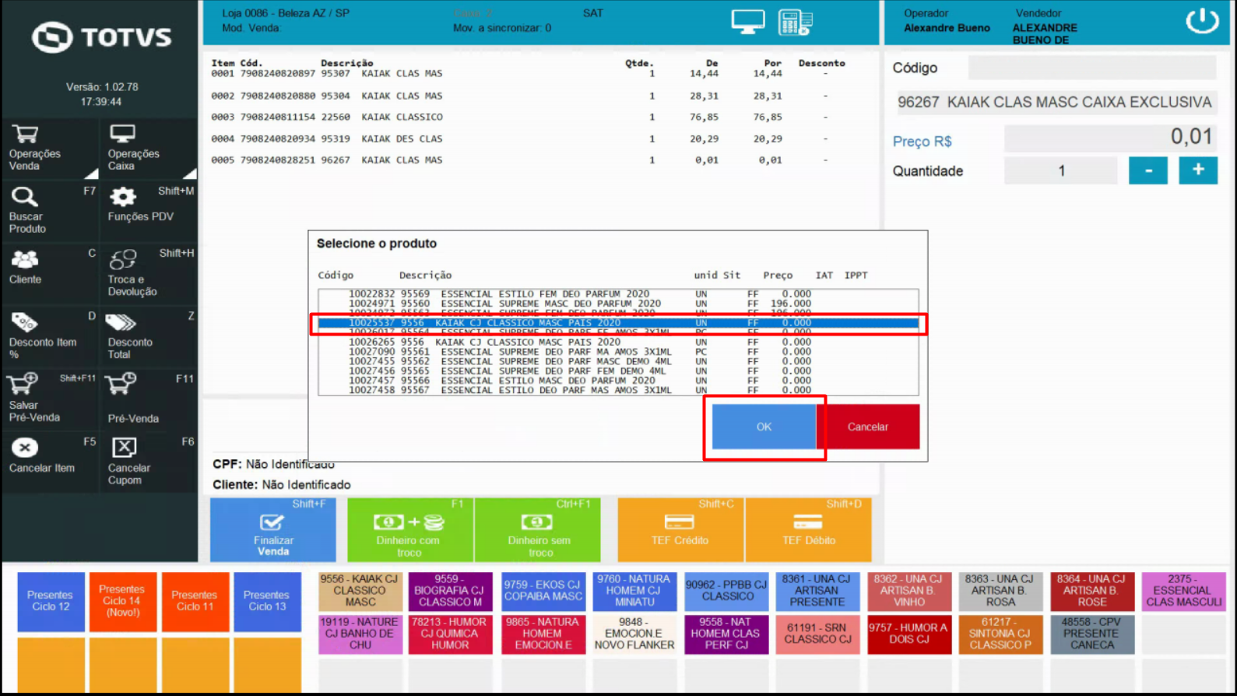Open Troca e Devolução
The height and width of the screenshot is (696, 1237).
click(149, 274)
